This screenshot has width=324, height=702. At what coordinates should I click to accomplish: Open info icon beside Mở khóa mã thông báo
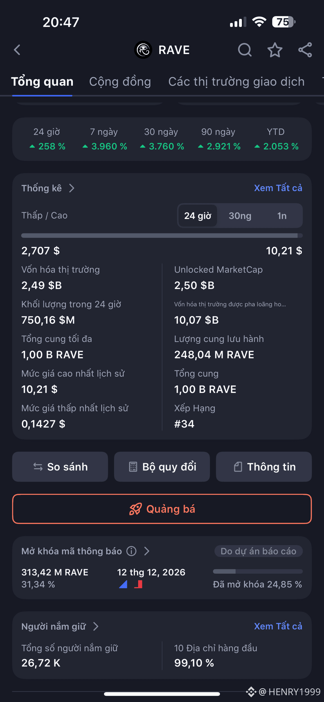pos(131,551)
